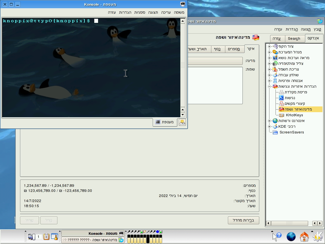Viewport: 325px width, 244px height.
Task: Click the מדינה country field
Action: click(x=215, y=61)
